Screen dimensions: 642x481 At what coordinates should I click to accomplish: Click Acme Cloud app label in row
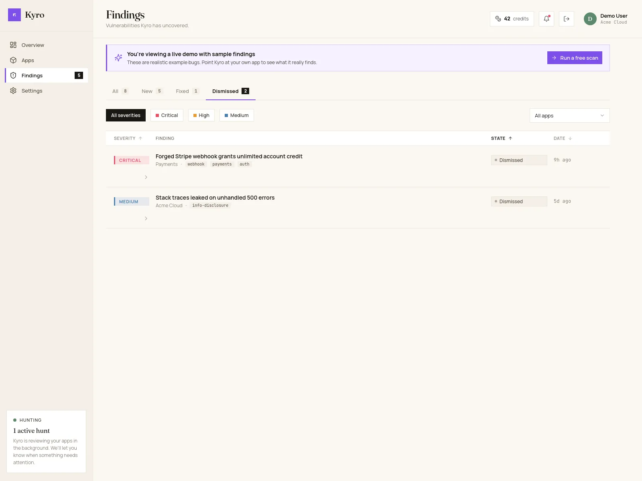tap(169, 206)
